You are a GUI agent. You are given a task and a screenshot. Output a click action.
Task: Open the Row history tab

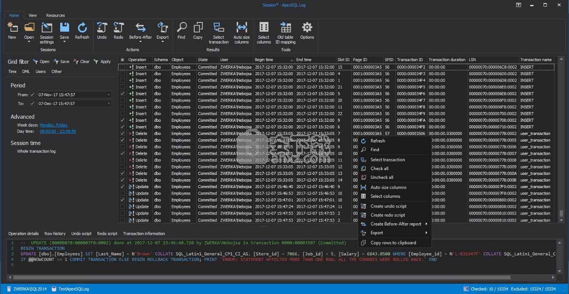(x=55, y=234)
